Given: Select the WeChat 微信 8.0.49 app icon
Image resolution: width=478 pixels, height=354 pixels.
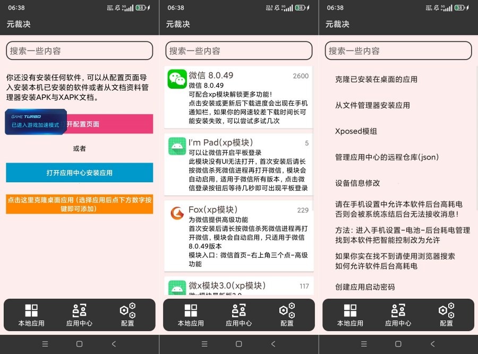Looking at the screenshot, I should click(177, 79).
